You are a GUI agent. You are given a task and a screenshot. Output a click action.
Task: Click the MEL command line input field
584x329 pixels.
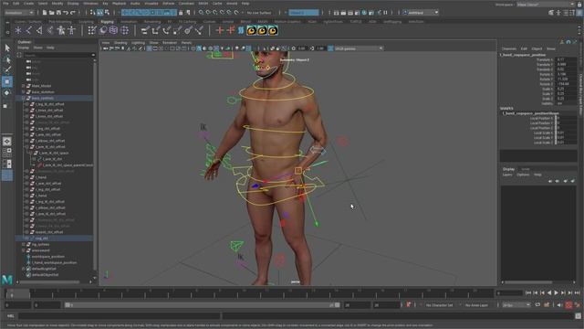click(120, 316)
